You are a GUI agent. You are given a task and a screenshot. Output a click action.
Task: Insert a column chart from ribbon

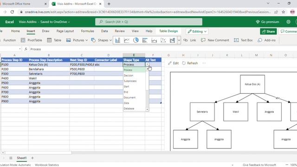(x=117, y=40)
